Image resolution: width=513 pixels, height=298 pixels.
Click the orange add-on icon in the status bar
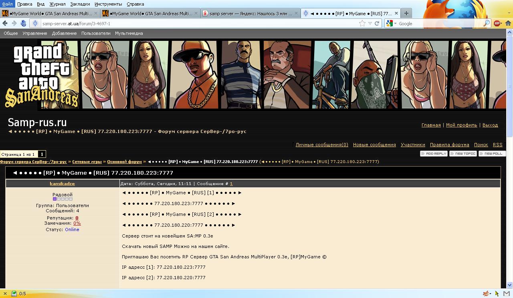(487, 294)
